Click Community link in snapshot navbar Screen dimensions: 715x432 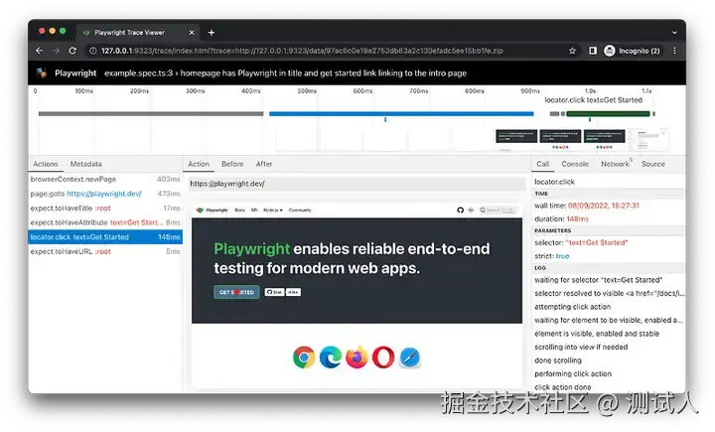coord(300,211)
